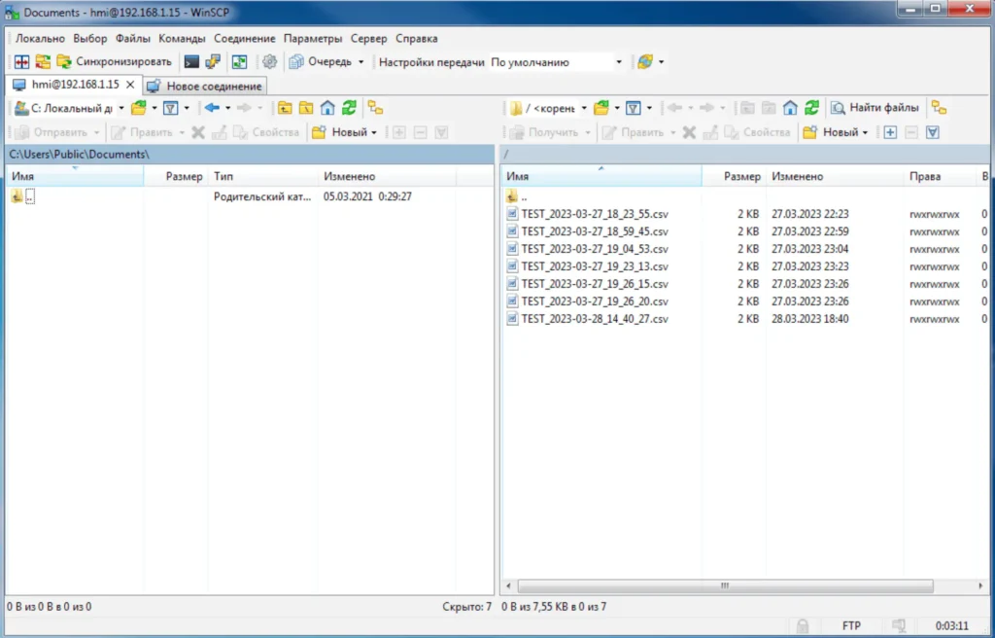Go back in local panel history
Image resolution: width=995 pixels, height=638 pixels.
[212, 108]
